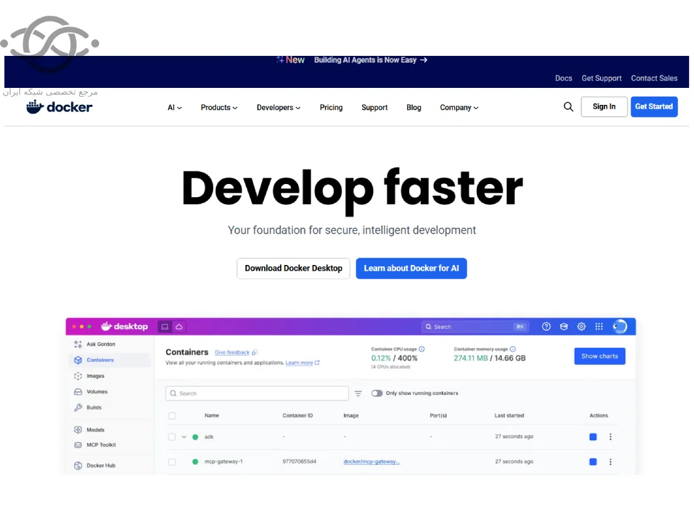Open the Models sidebar icon
The image size is (694, 508).
click(x=78, y=430)
